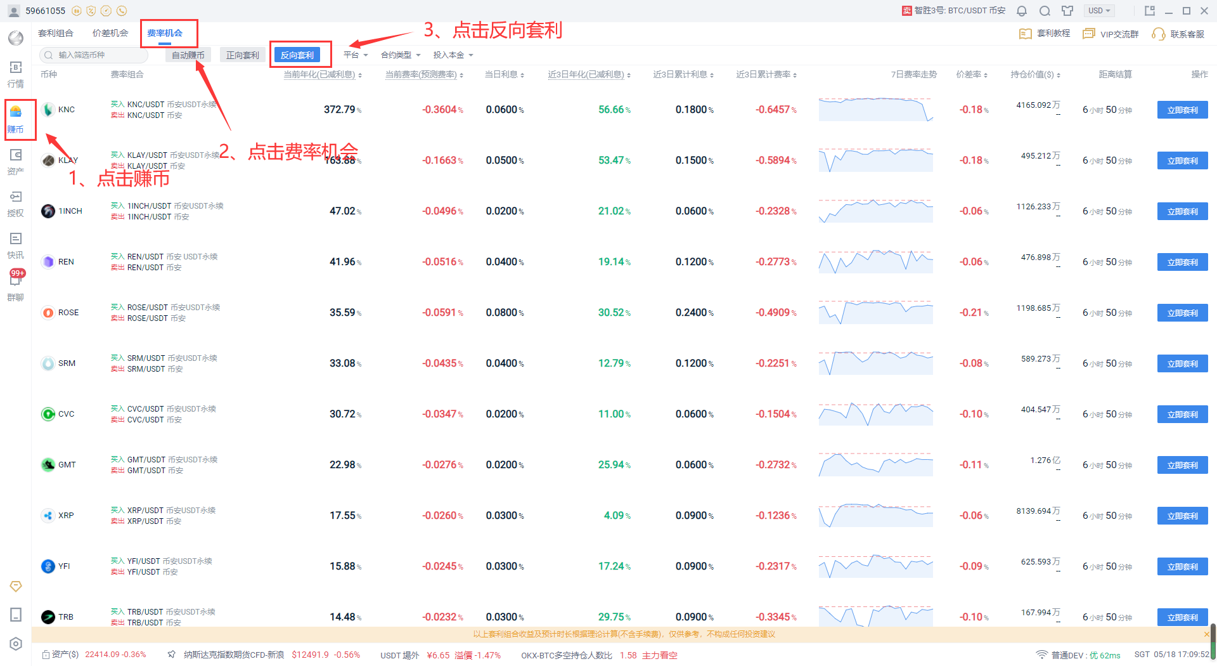This screenshot has width=1217, height=666.
Task: Open 群聊 with the 99+ badge
Action: click(16, 285)
